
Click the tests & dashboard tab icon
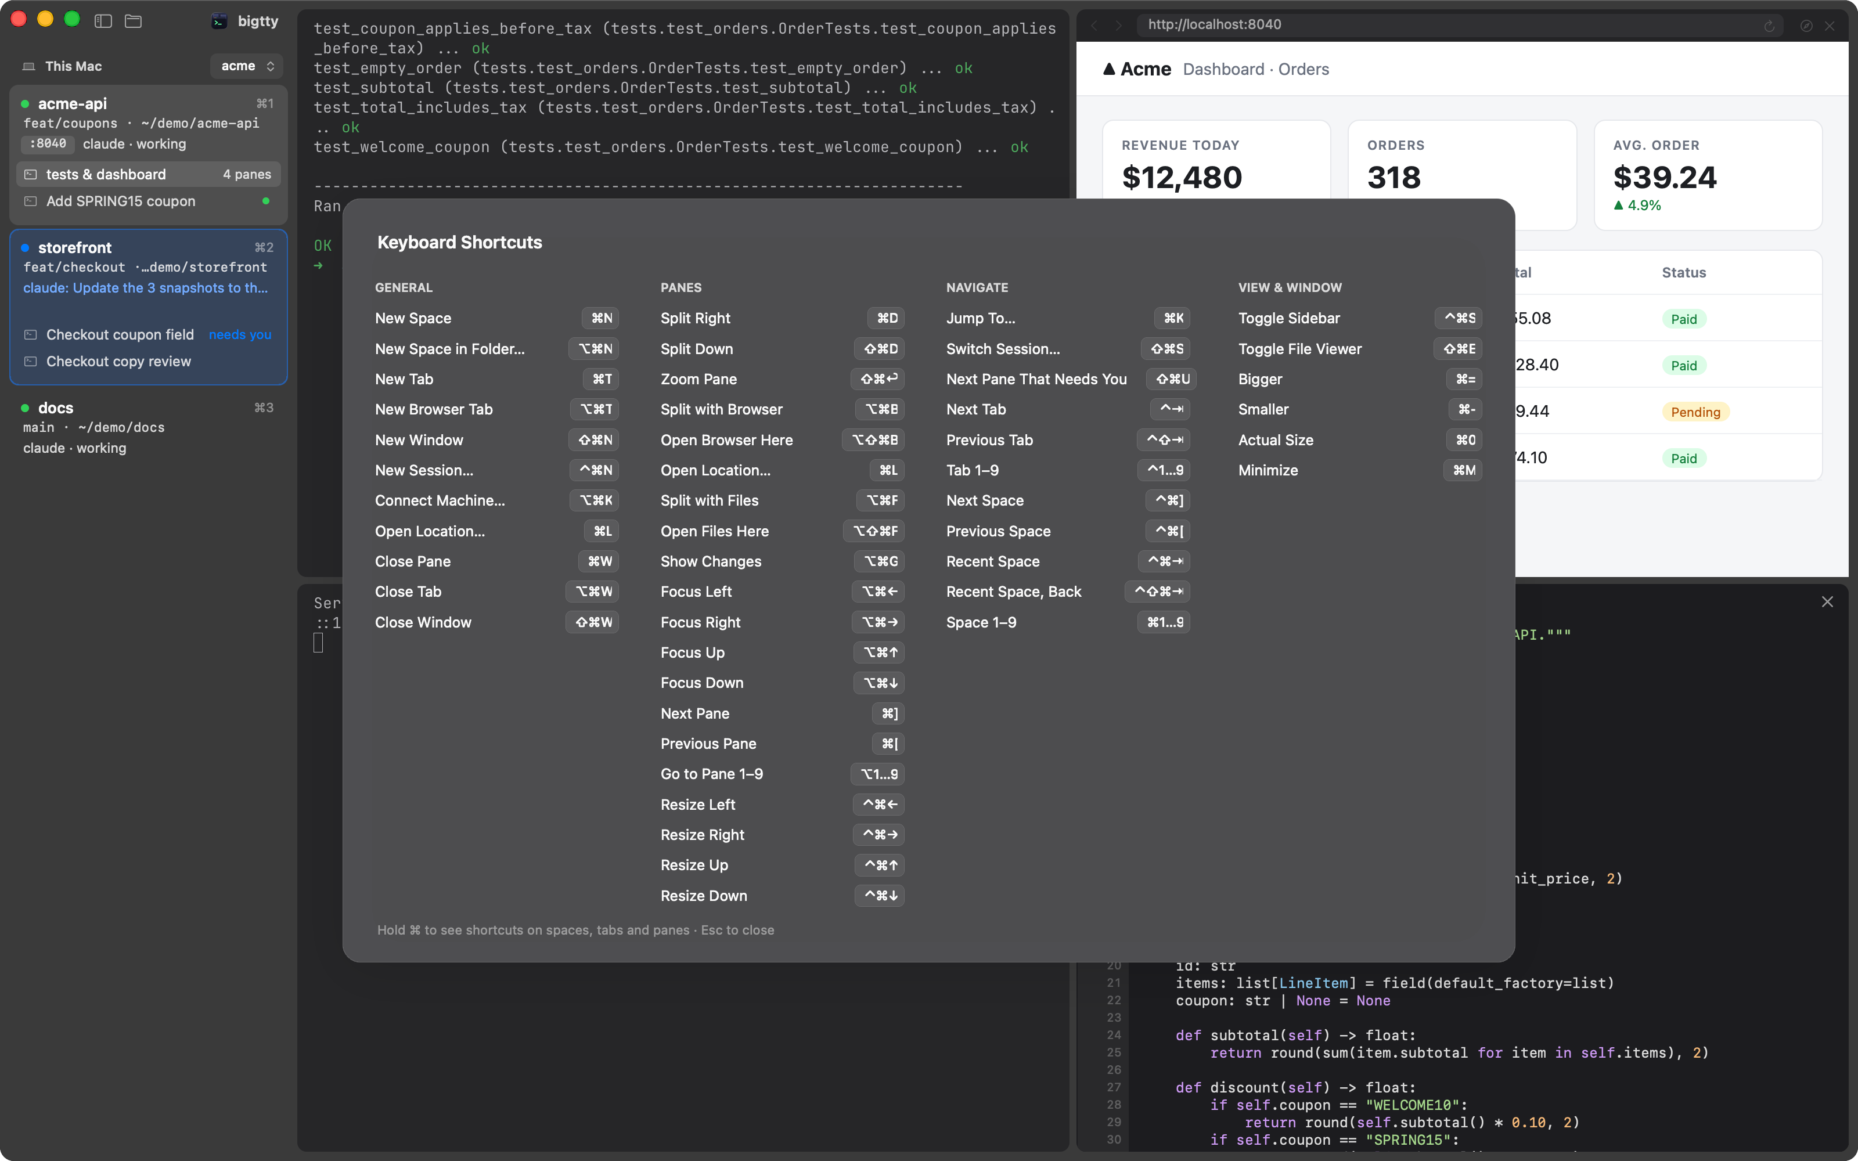click(x=31, y=175)
